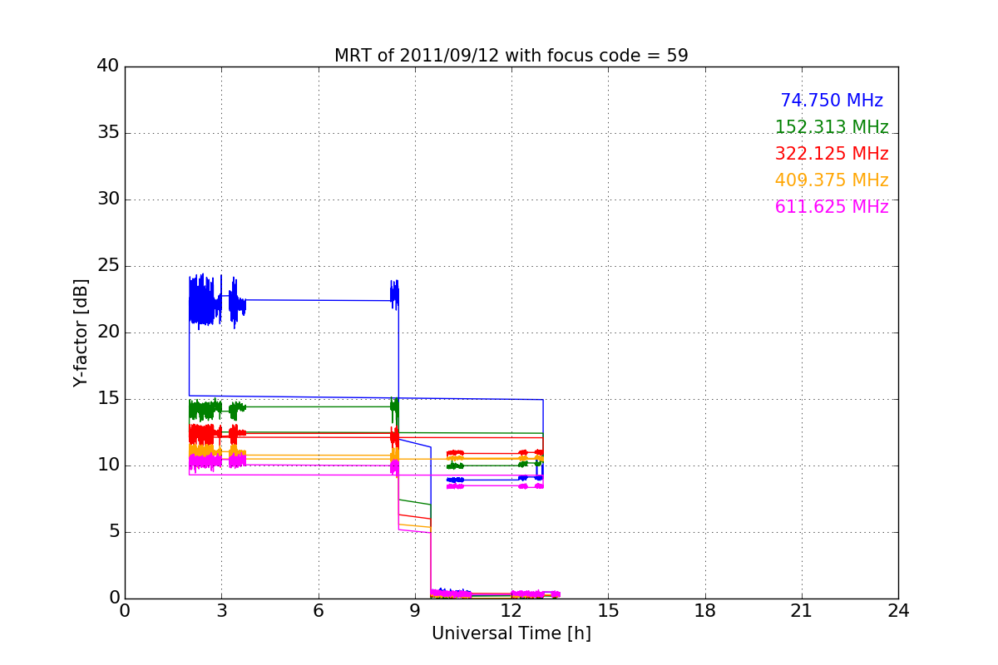Screen dimensions: 998x665
Task: Click the y-axis tick label 40
Action: tap(108, 66)
